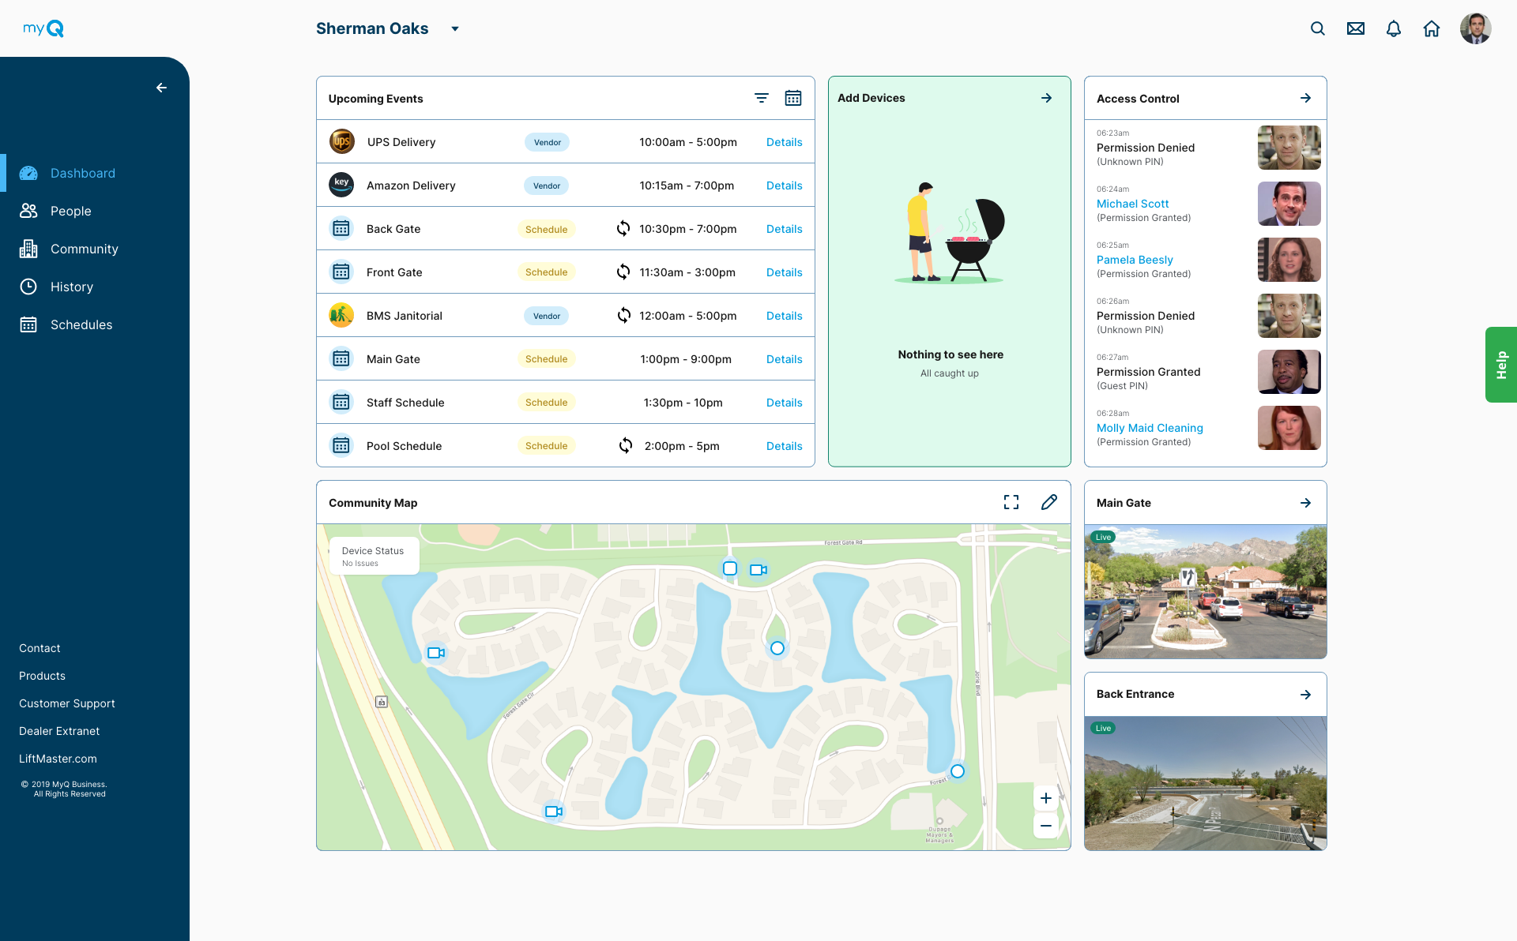Collapse the sidebar using the back arrow
This screenshot has width=1517, height=941.
click(x=162, y=88)
